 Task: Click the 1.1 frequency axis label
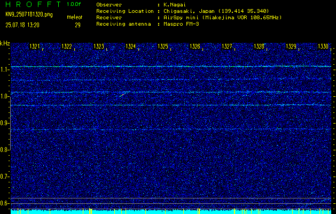(4, 70)
